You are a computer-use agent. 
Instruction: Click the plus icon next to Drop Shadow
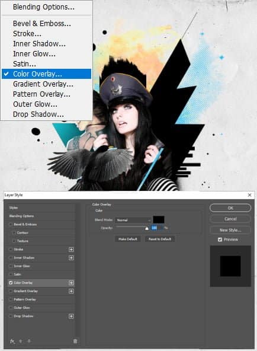click(71, 316)
